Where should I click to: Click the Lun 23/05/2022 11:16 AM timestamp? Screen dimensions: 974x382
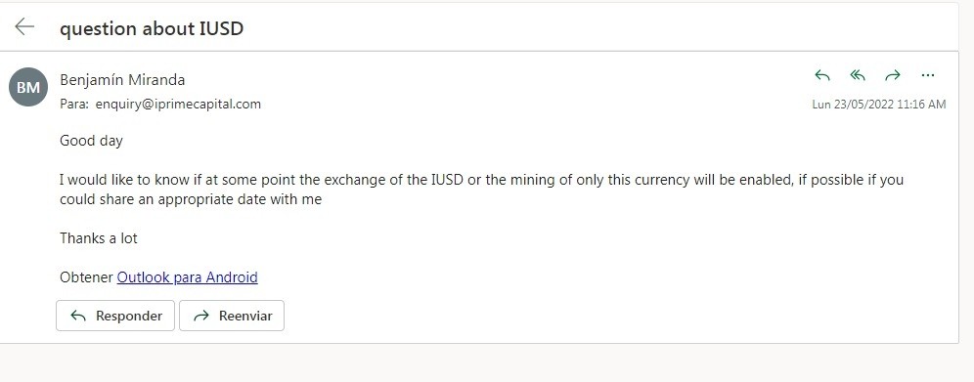pyautogui.click(x=879, y=105)
